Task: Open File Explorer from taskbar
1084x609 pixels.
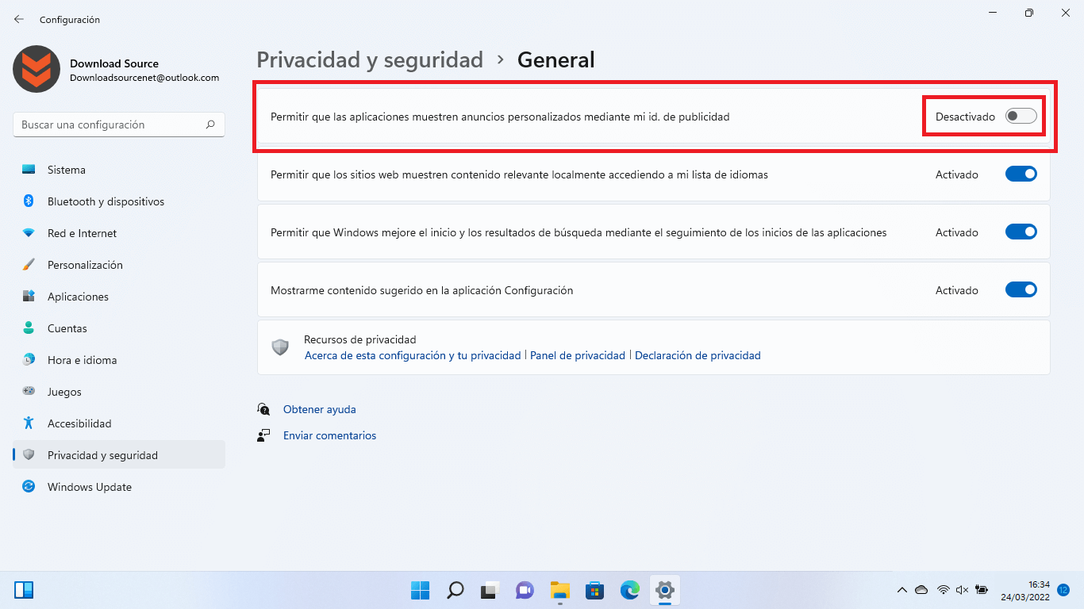Action: (560, 590)
